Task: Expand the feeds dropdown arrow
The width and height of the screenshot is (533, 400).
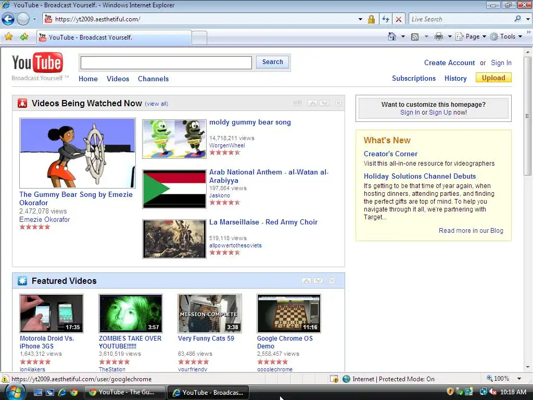Action: (426, 36)
